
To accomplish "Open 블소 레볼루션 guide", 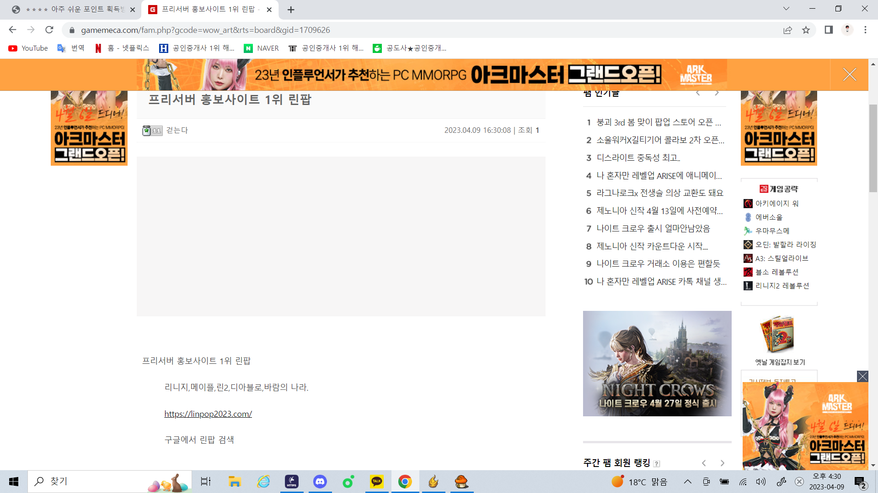I will point(771,272).
